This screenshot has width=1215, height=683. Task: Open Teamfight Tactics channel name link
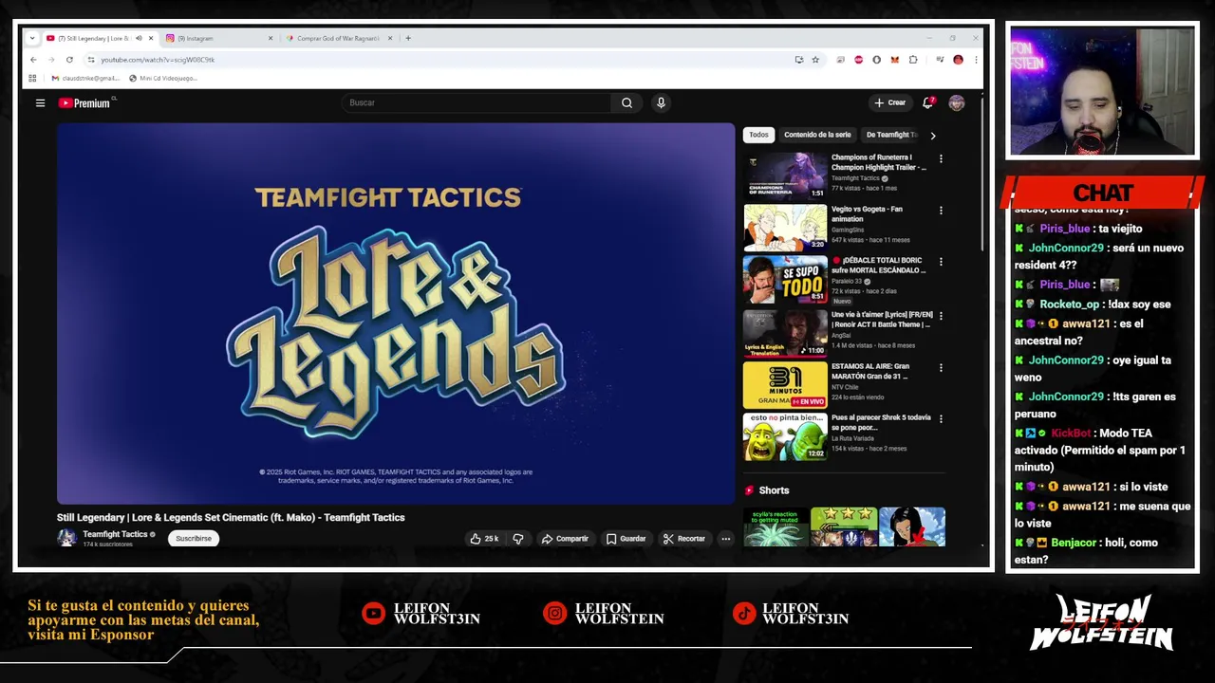(x=115, y=534)
